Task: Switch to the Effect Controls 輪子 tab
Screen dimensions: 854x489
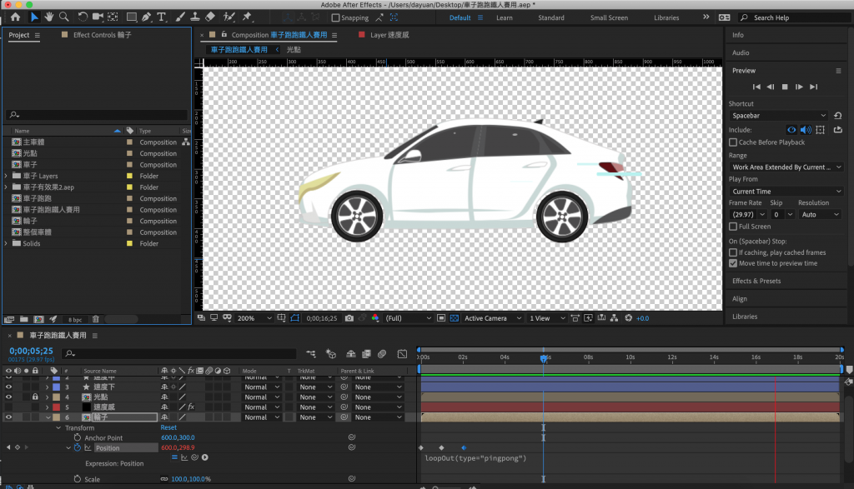Action: click(x=102, y=35)
